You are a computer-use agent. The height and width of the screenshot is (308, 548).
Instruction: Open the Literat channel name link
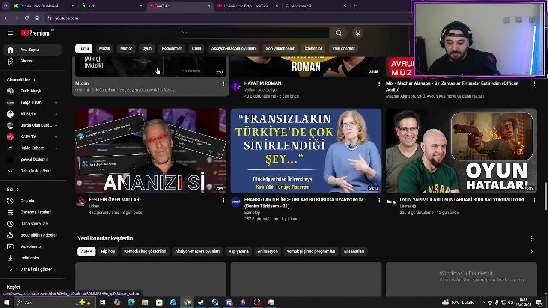tap(405, 206)
